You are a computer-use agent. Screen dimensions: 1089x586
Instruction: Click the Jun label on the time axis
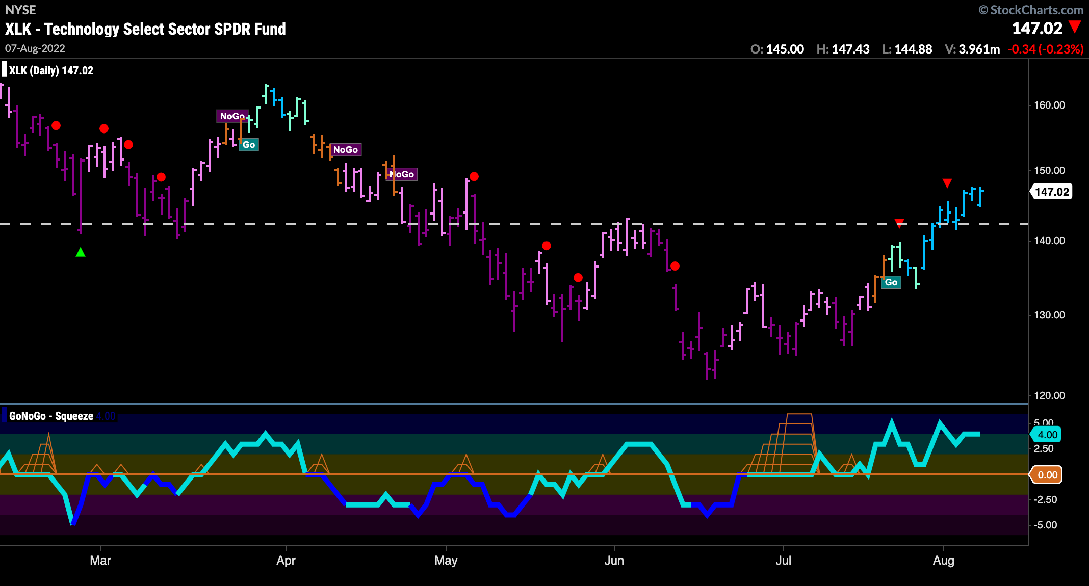click(614, 561)
